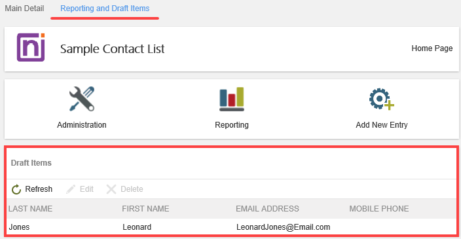Click the purple Nintex logo icon
This screenshot has height=239, width=461.
(x=31, y=47)
